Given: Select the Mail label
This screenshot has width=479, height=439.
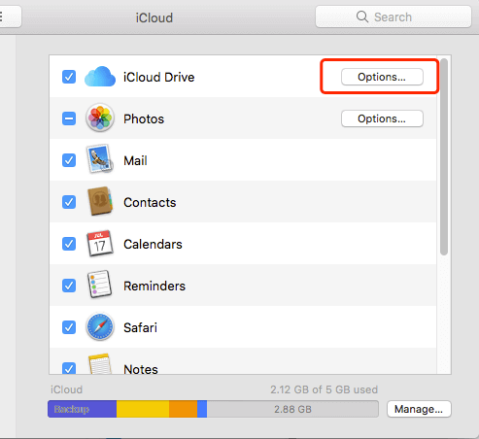Looking at the screenshot, I should coord(135,160).
